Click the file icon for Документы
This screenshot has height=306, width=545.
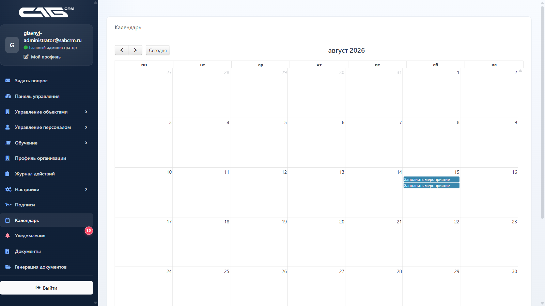click(7, 251)
